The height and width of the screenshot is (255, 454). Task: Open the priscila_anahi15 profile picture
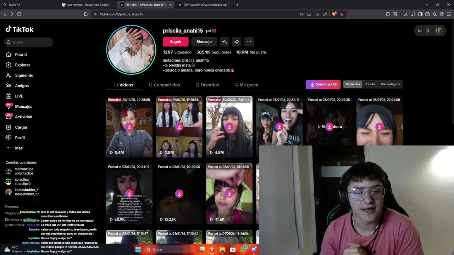[x=131, y=50]
